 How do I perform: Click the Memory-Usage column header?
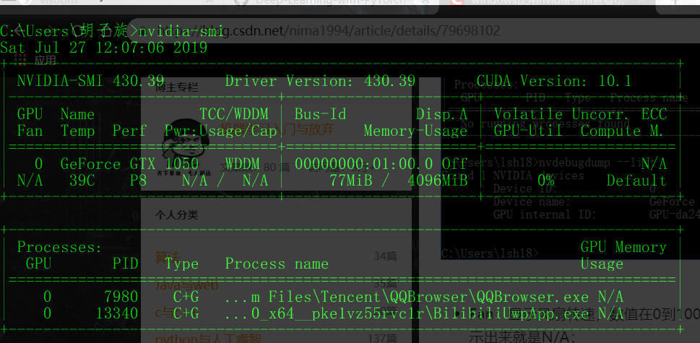[x=415, y=131]
